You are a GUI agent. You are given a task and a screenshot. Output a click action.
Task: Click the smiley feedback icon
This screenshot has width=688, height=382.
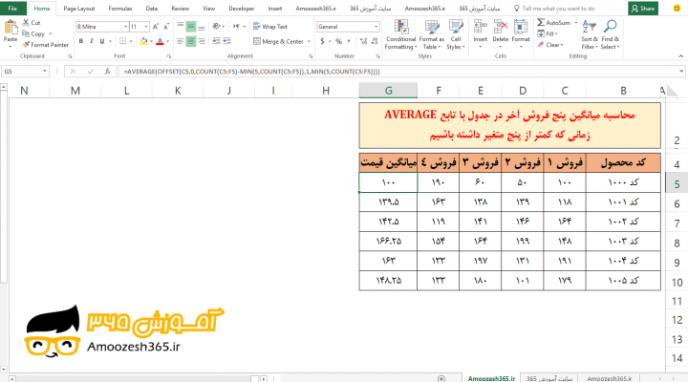click(x=677, y=9)
